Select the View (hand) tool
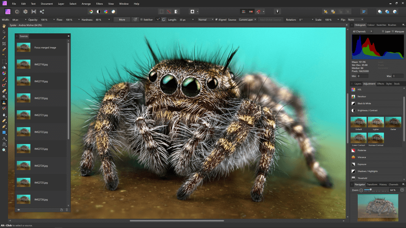 [4, 26]
